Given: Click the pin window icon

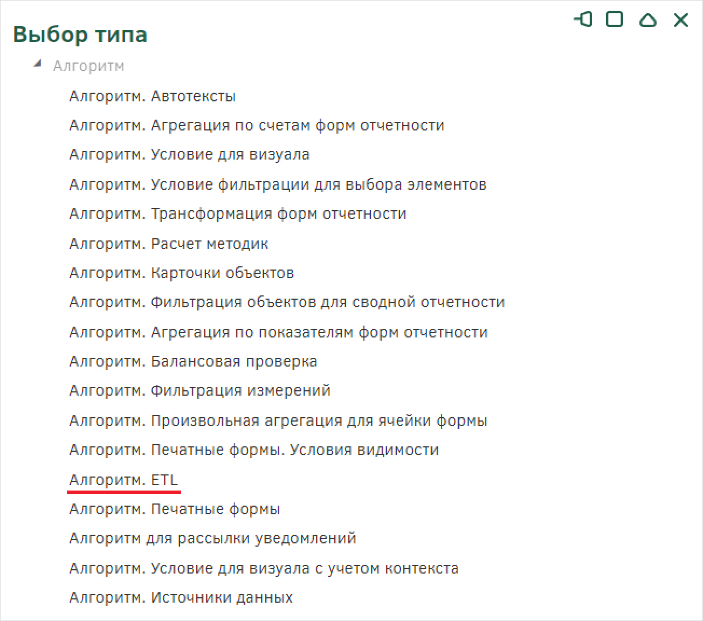Looking at the screenshot, I should [583, 20].
